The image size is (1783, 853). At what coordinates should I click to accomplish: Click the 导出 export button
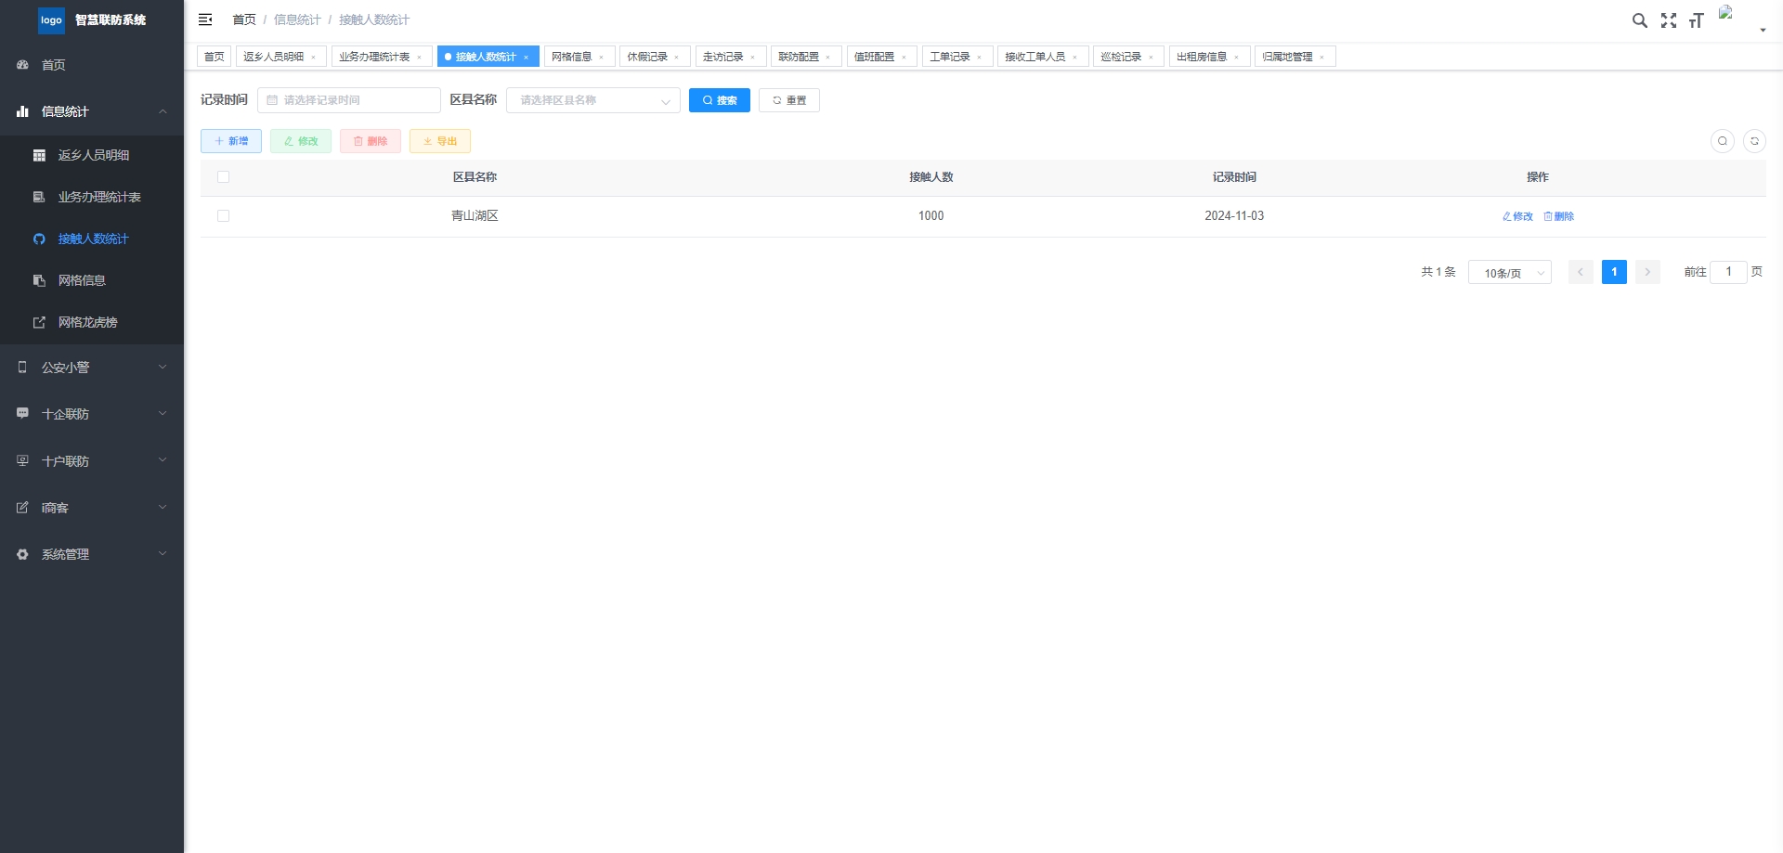pos(440,141)
